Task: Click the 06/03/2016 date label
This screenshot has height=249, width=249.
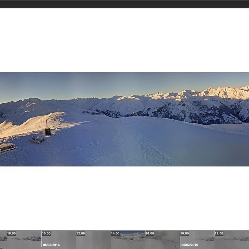Action: (190, 245)
